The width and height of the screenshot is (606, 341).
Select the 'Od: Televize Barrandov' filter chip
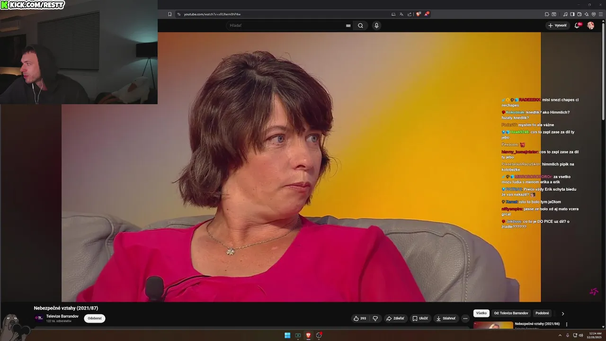511,313
